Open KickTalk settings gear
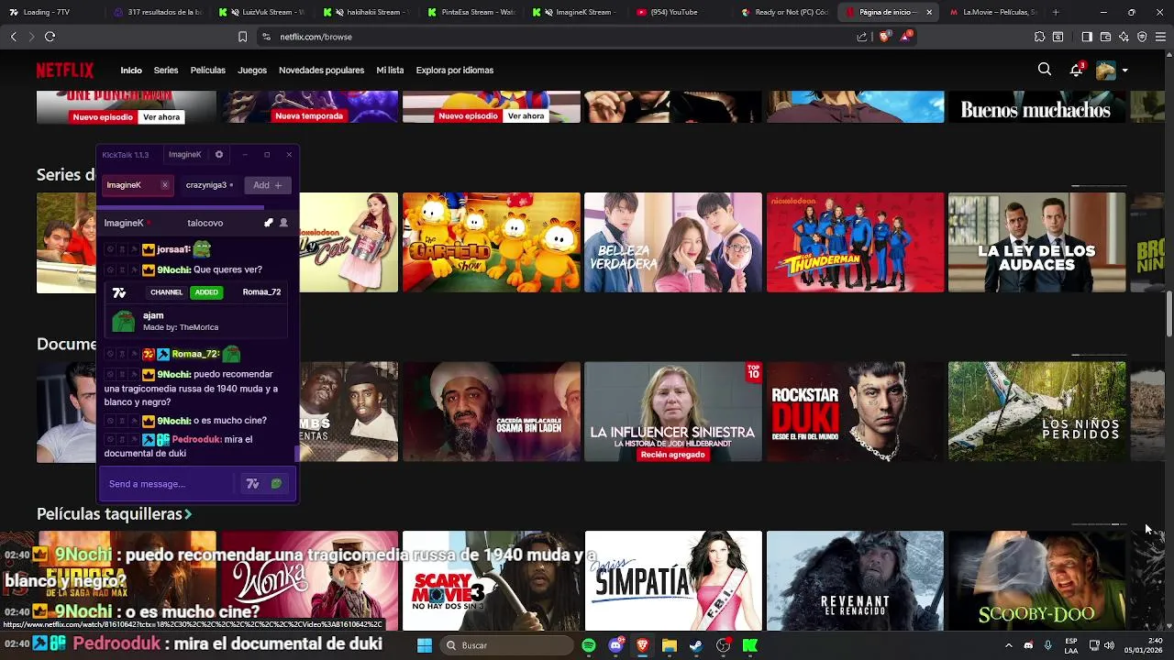The image size is (1174, 660). tap(218, 154)
